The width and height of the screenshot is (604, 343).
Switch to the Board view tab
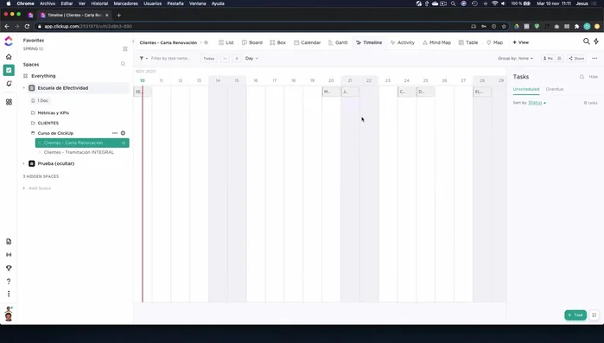pyautogui.click(x=252, y=42)
